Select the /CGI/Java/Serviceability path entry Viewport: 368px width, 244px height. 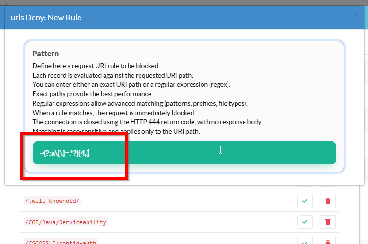point(65,222)
